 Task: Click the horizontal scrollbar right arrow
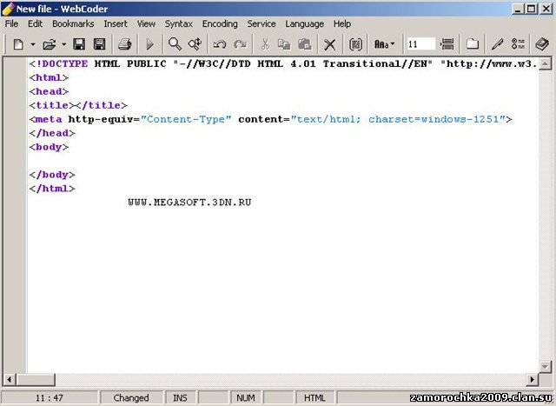(x=532, y=380)
